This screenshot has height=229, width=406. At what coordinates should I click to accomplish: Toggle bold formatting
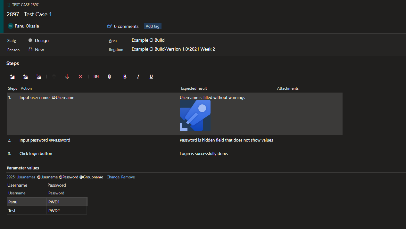click(x=125, y=77)
